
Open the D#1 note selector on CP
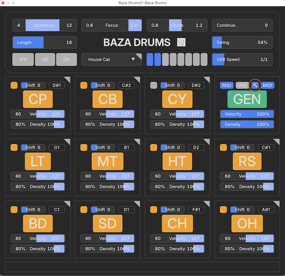(57, 85)
